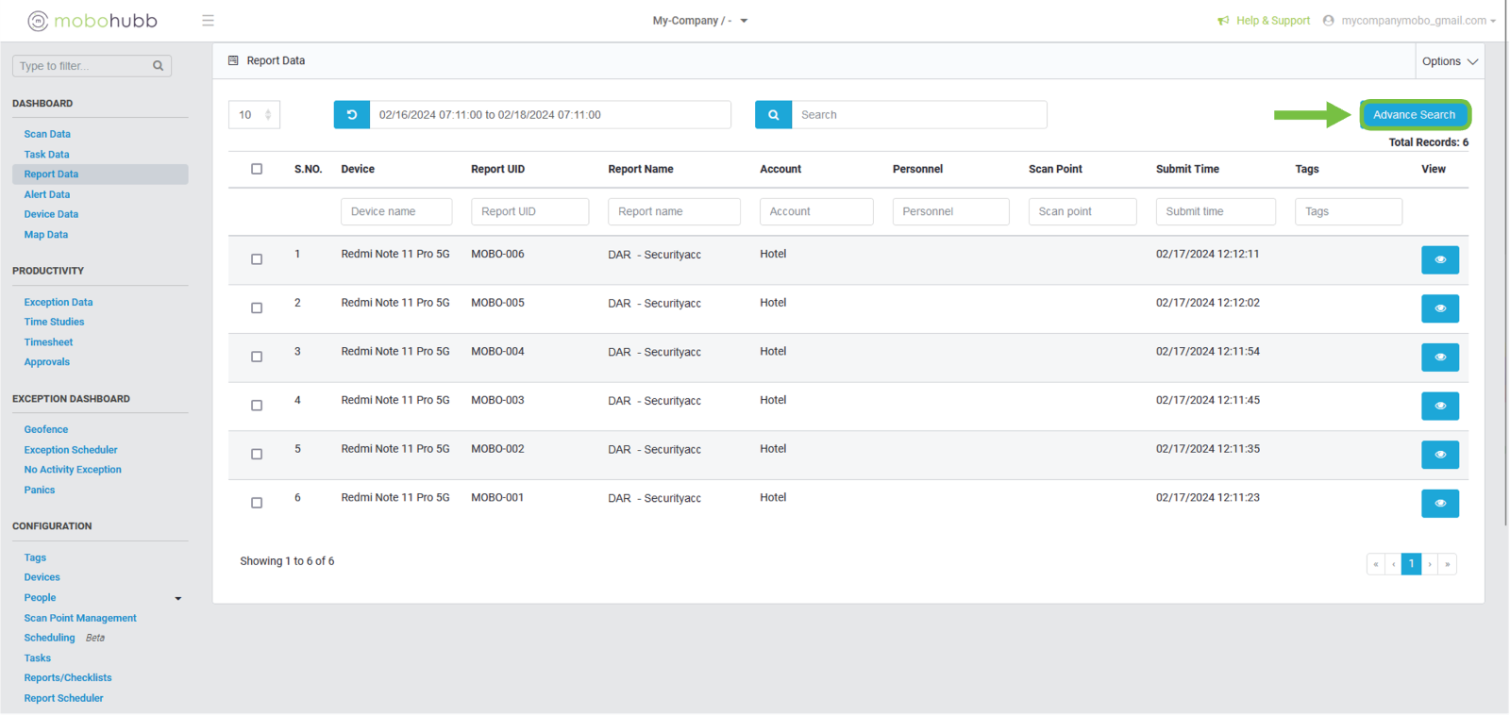This screenshot has height=715, width=1510.
Task: Expand the People submenu in sidebar
Action: tap(177, 598)
